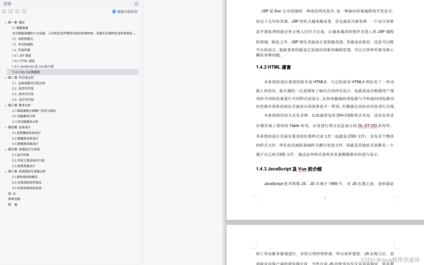Select 4.2.数据库总体设计
Image resolution: width=424 pixels, height=265 pixels.
(x=25, y=138)
